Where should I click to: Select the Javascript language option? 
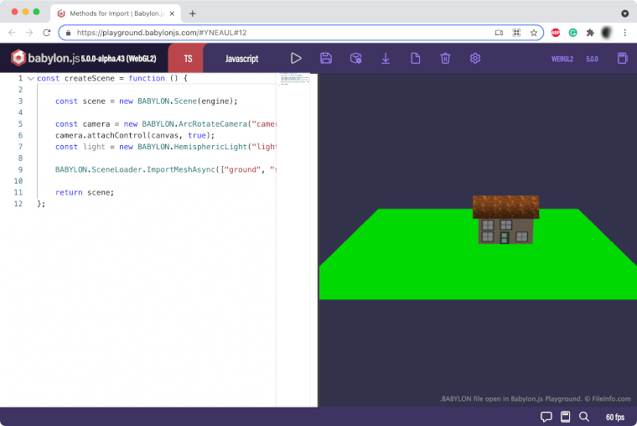point(242,59)
